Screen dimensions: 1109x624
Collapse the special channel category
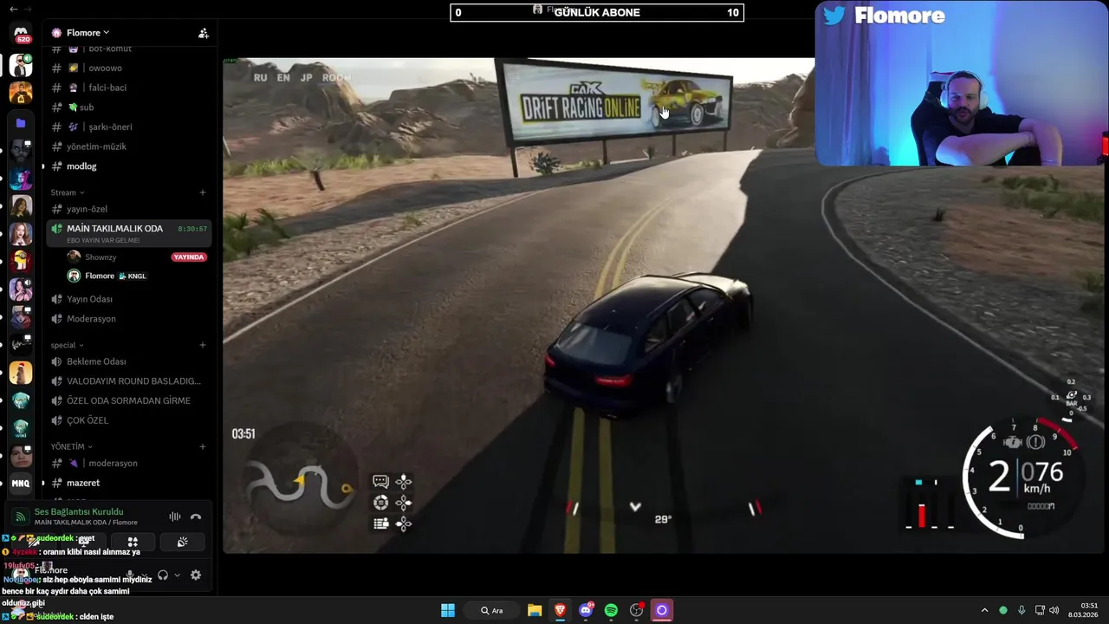coord(68,345)
